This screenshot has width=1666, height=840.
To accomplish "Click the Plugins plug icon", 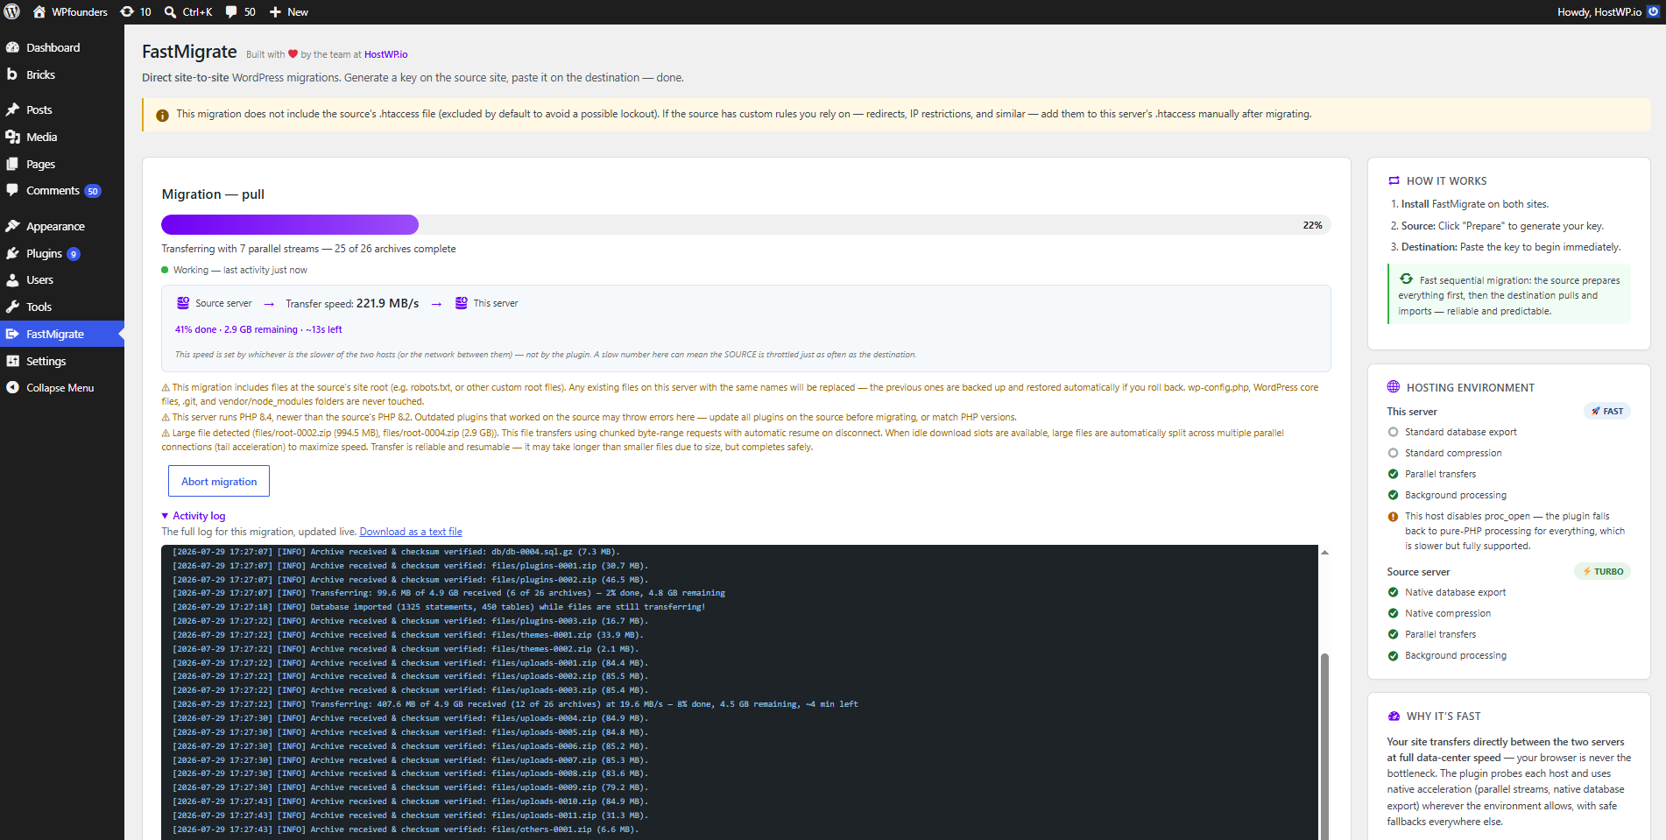I will point(12,253).
